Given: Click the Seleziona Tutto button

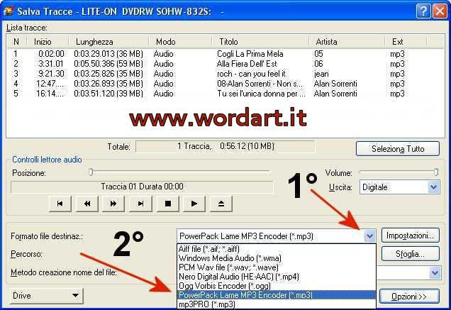Looking at the screenshot, I should pyautogui.click(x=398, y=149).
